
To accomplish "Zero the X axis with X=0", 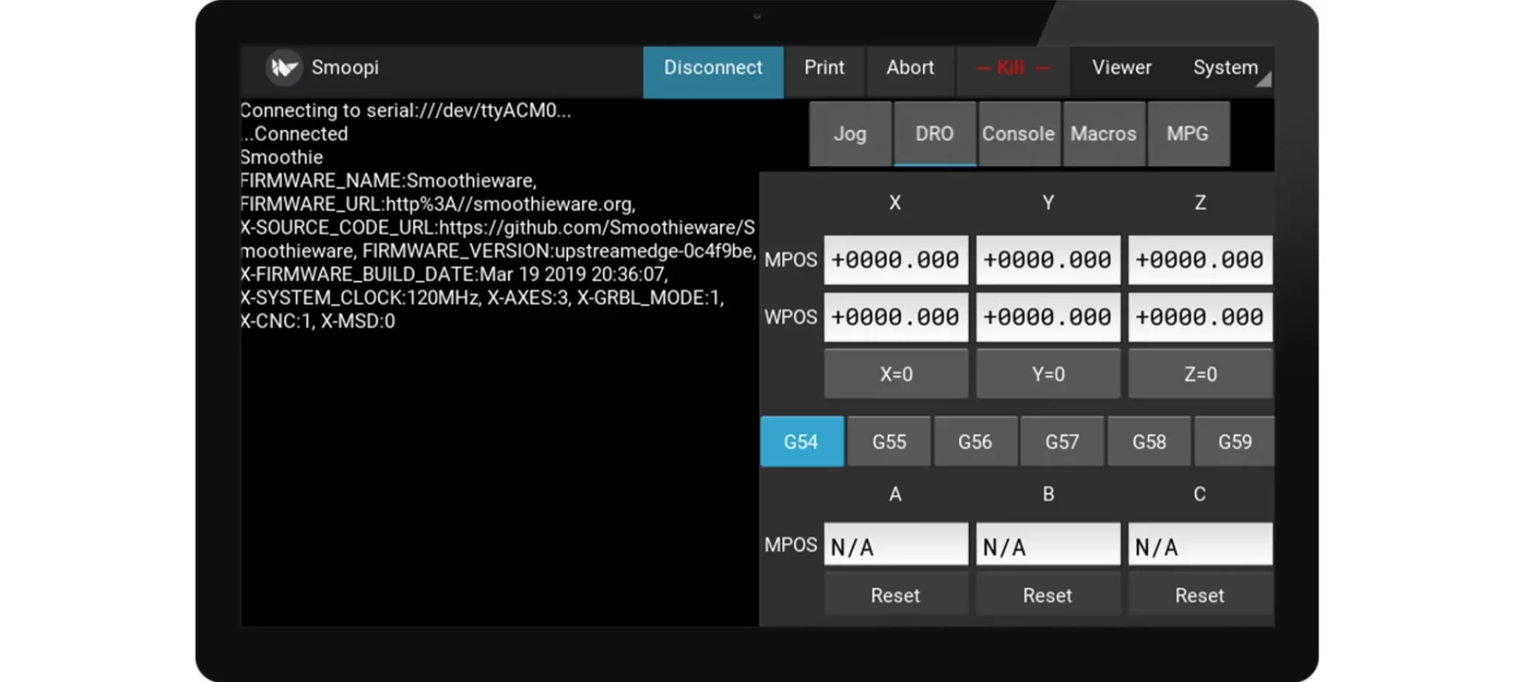I will (896, 374).
